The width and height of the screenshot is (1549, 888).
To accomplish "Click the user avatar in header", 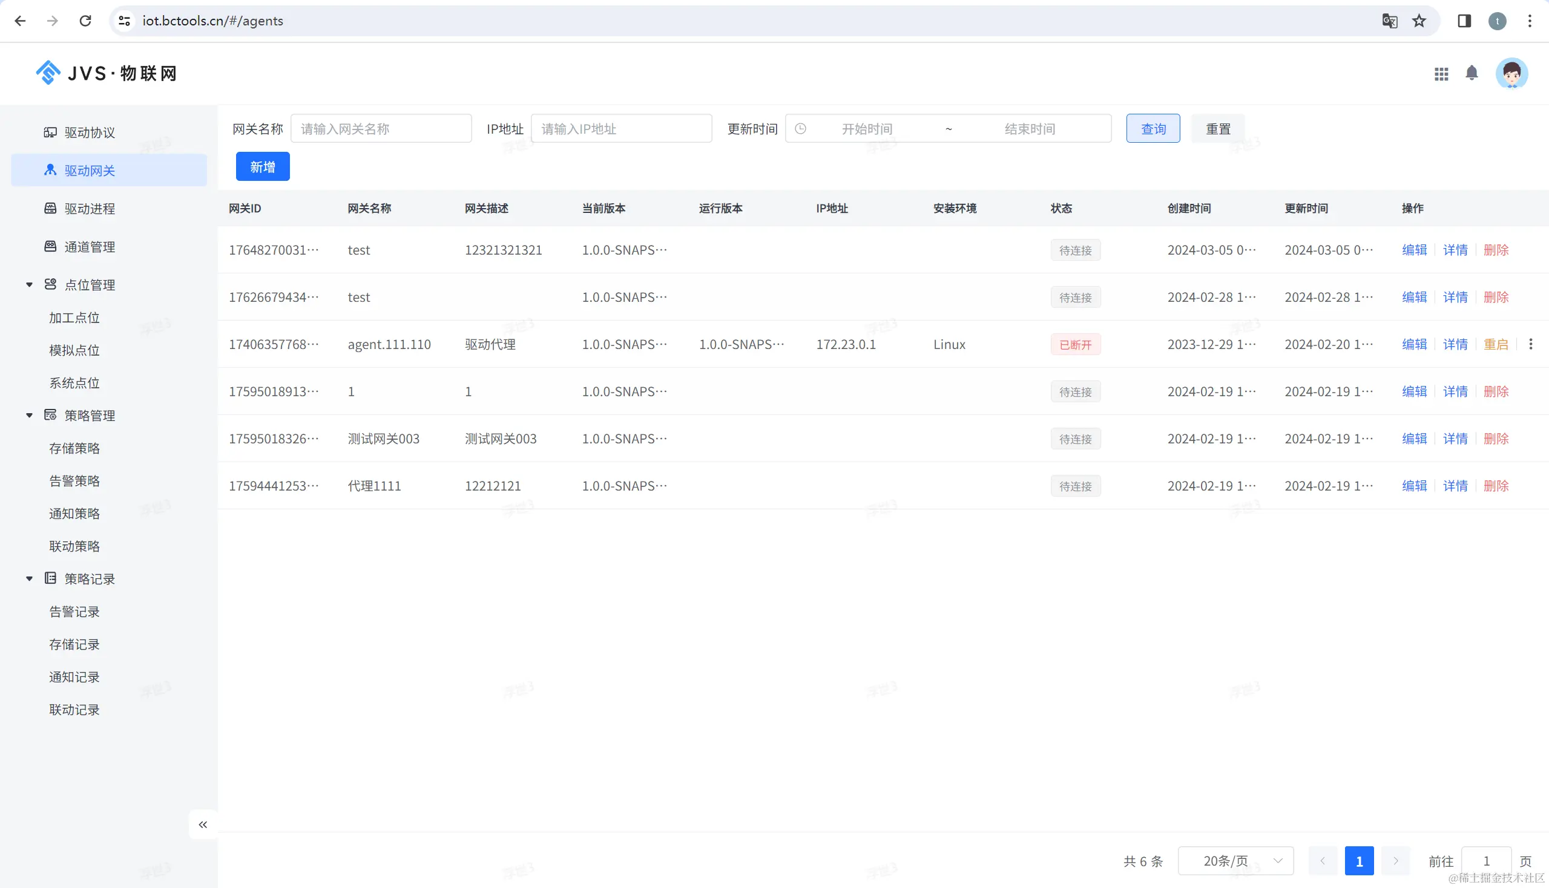I will (x=1511, y=74).
